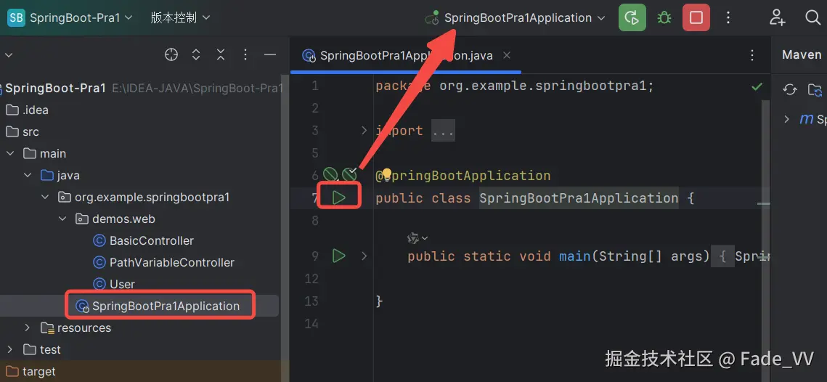The height and width of the screenshot is (382, 827).
Task: Click the Maven m project icon
Action: (x=807, y=118)
